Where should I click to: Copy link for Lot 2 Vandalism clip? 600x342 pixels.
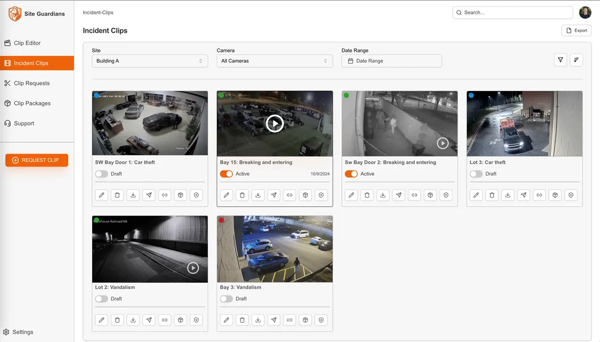click(x=165, y=320)
